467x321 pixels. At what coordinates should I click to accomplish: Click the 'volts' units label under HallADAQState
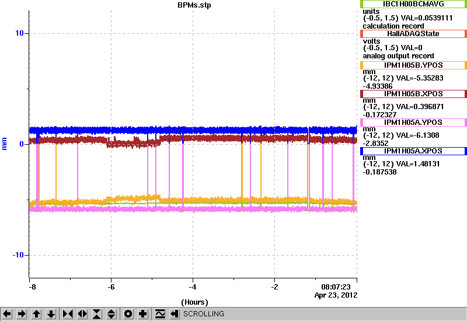371,41
